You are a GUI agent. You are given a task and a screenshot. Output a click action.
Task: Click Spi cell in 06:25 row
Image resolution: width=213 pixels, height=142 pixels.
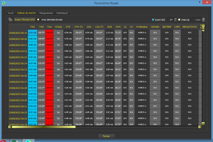(x=58, y=69)
